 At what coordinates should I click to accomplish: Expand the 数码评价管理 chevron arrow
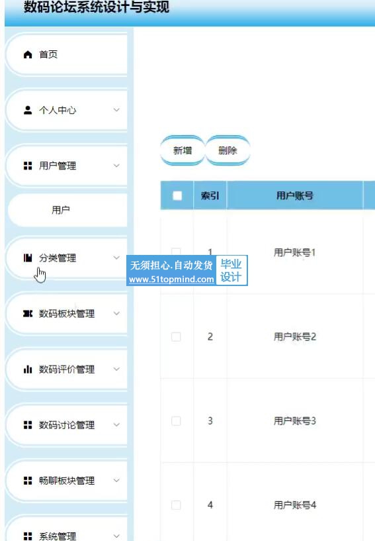tap(116, 369)
